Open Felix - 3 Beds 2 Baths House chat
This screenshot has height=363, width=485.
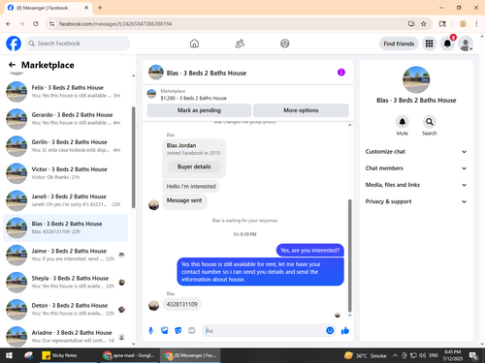tap(65, 91)
